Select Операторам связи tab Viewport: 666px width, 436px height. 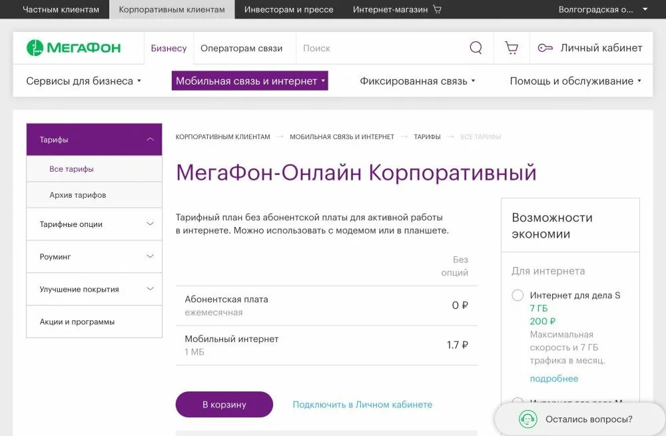[x=241, y=48]
